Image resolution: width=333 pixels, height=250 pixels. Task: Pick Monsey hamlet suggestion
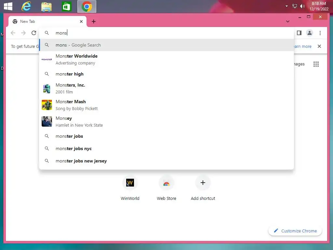167,122
